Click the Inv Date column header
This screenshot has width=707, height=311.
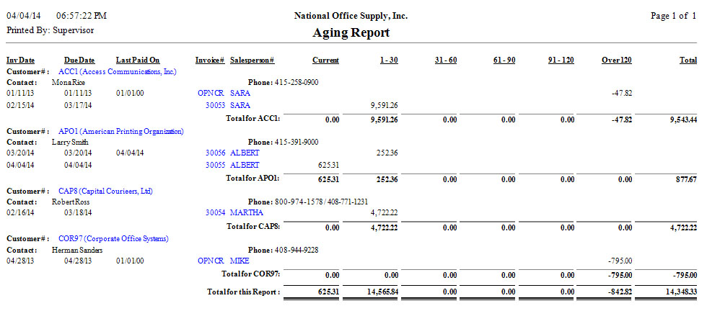coord(21,60)
